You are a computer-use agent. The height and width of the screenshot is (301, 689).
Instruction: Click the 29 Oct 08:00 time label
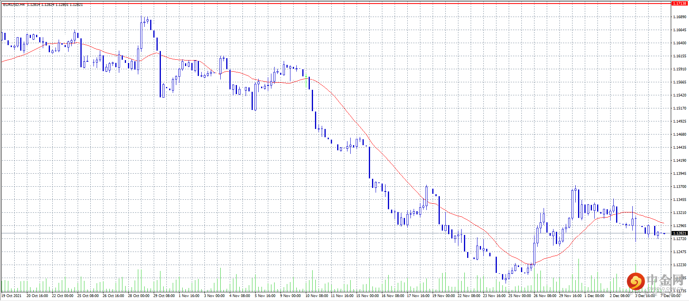pos(164,296)
